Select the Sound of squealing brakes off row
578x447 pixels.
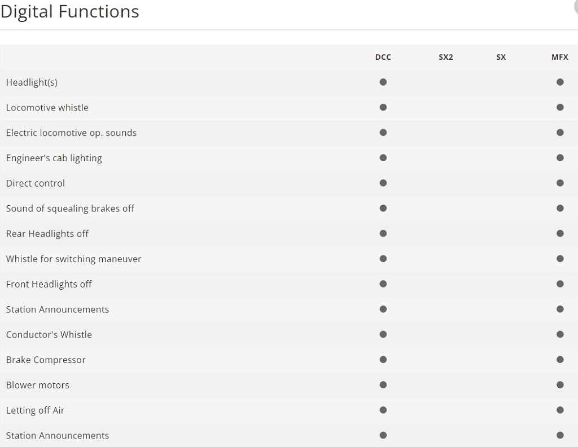click(70, 209)
